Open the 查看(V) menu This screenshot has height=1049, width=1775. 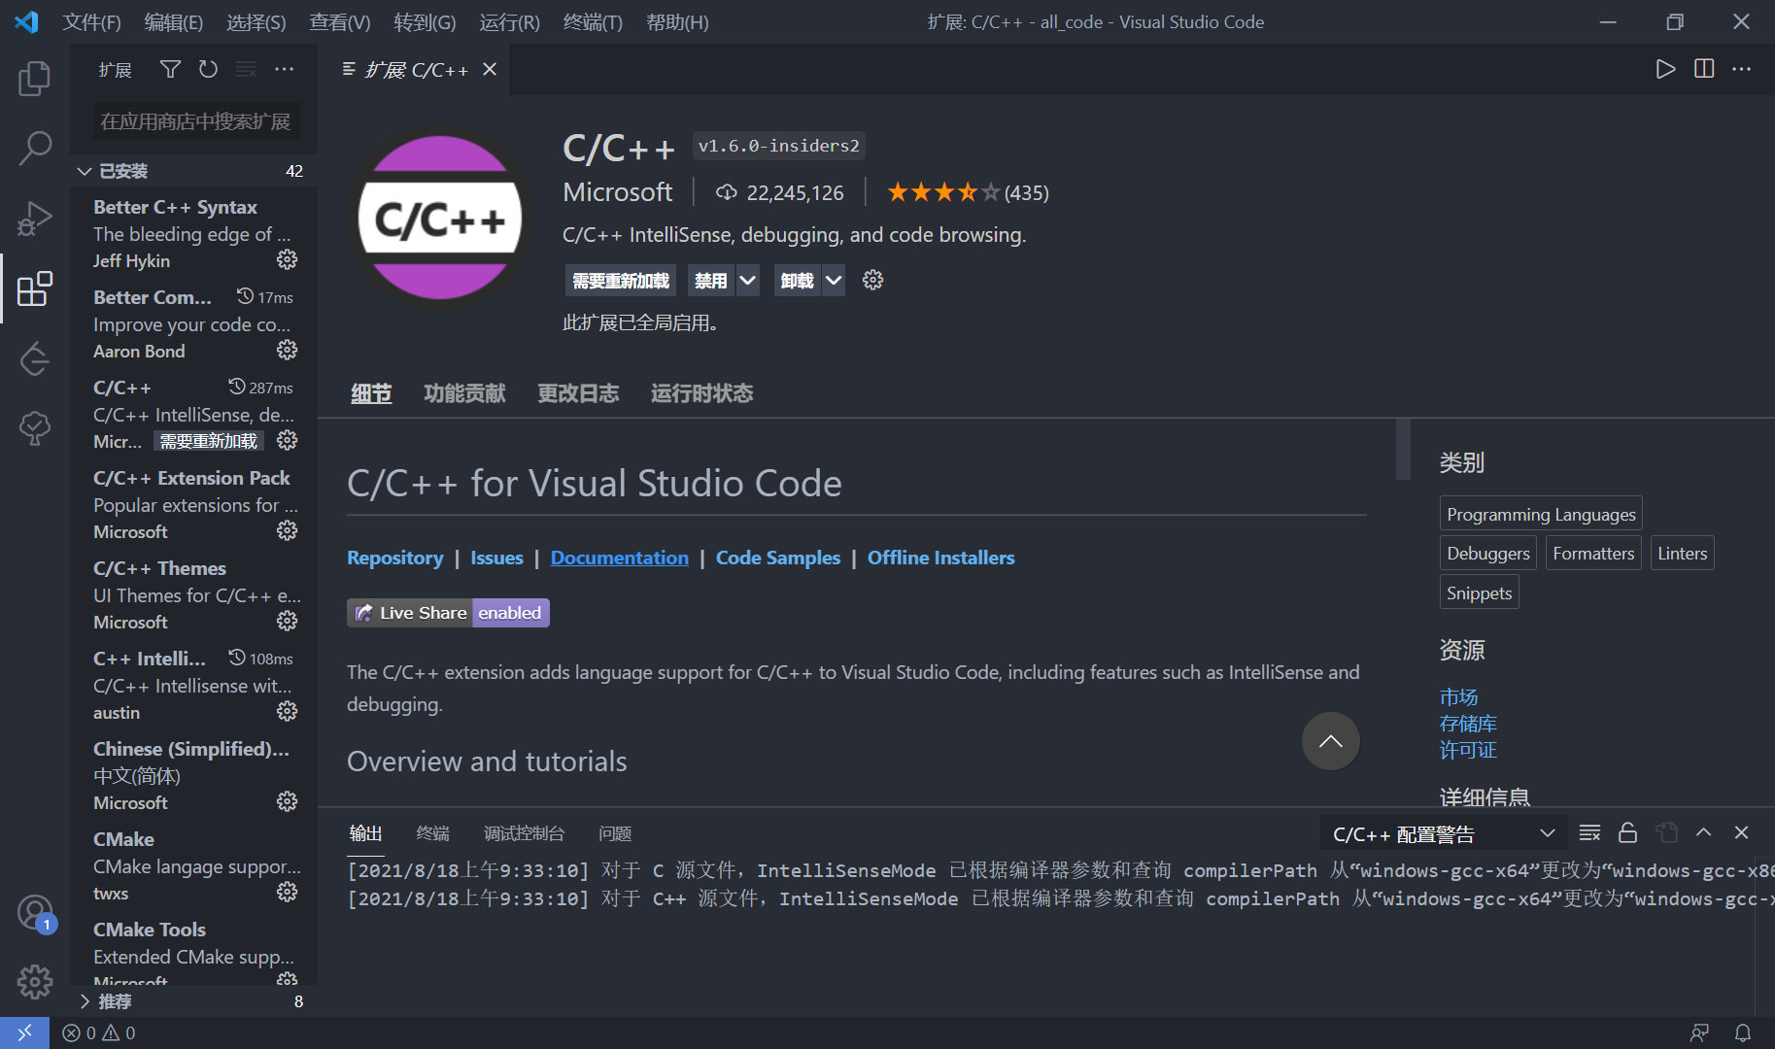(x=339, y=21)
